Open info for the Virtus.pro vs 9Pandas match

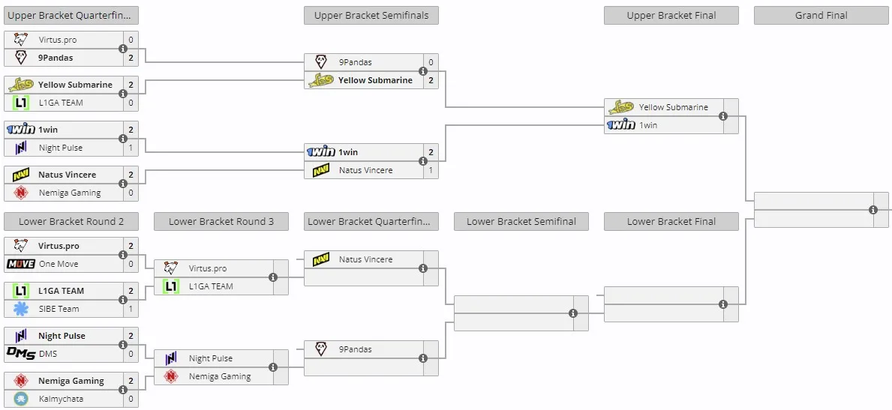[123, 49]
